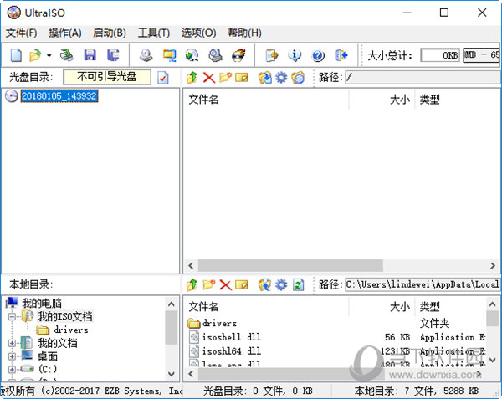Click the Exit icon in toolbar
502x399 pixels.
[x=341, y=55]
